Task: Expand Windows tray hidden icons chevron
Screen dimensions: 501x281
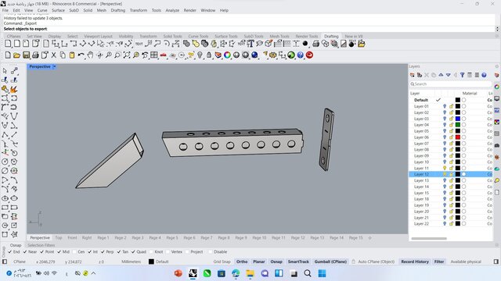Action: [93, 273]
